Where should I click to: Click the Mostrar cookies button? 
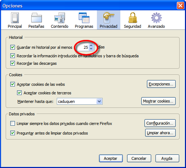coord(158,101)
